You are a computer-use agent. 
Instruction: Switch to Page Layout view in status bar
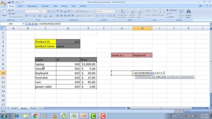click(x=179, y=111)
